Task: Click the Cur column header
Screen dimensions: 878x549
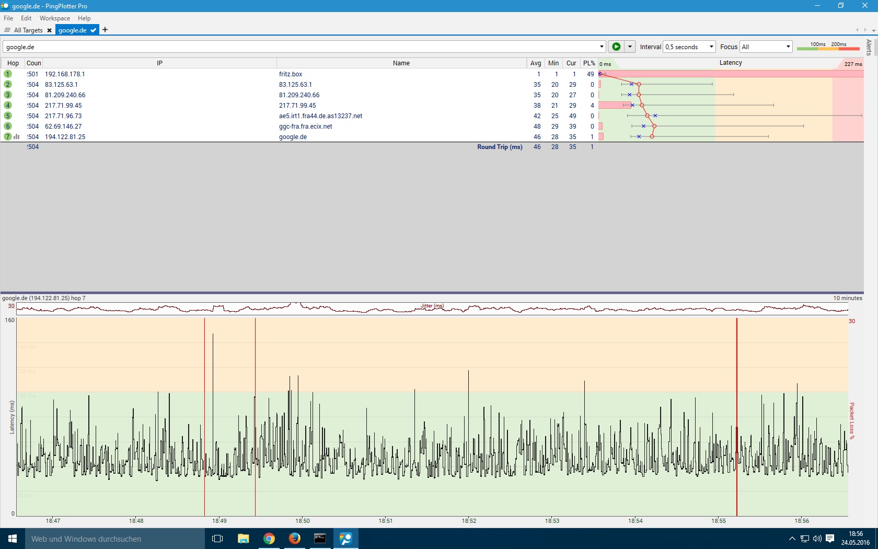Action: coord(571,63)
